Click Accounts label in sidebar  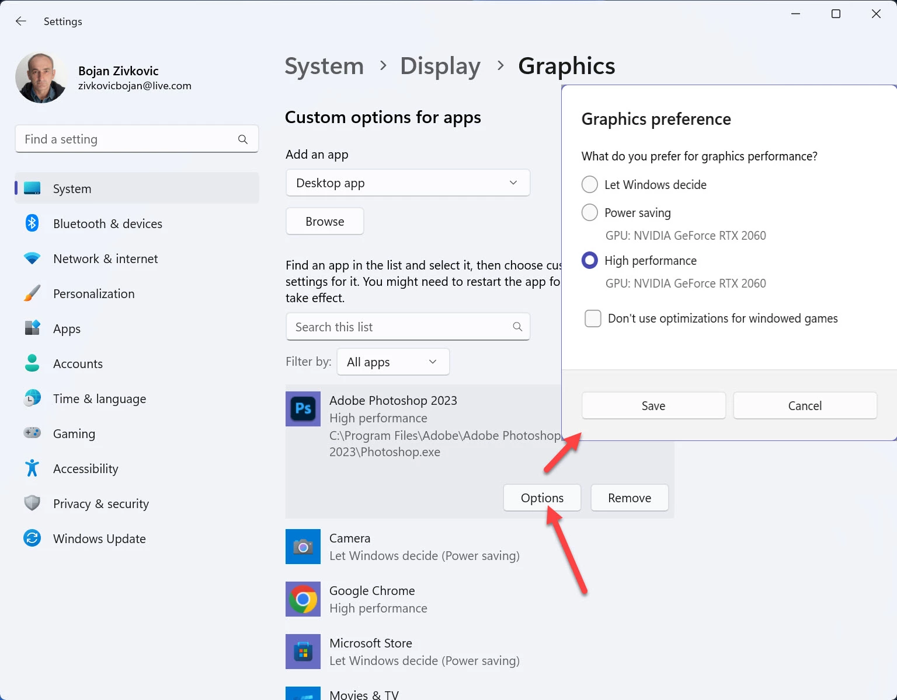pyautogui.click(x=78, y=363)
